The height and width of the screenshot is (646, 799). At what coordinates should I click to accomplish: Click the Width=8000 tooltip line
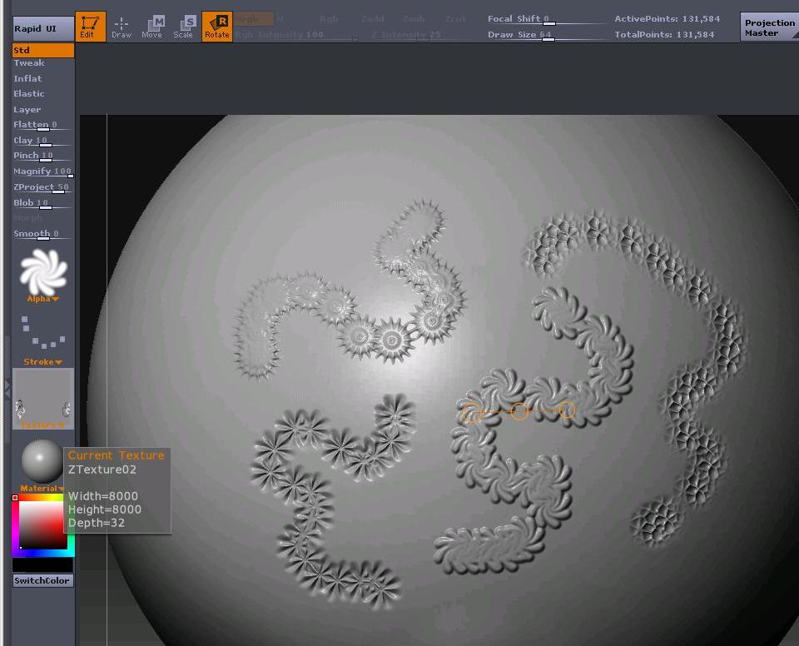click(x=102, y=496)
